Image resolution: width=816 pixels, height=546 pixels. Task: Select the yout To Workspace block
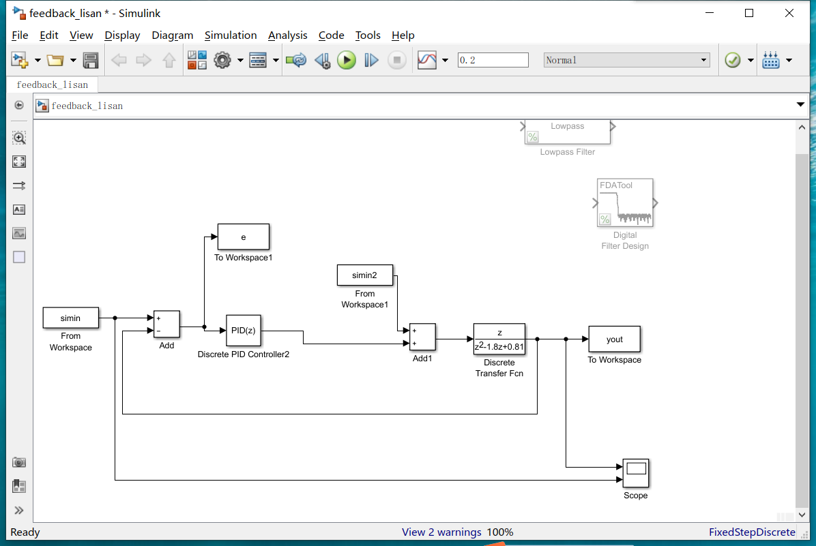(615, 339)
